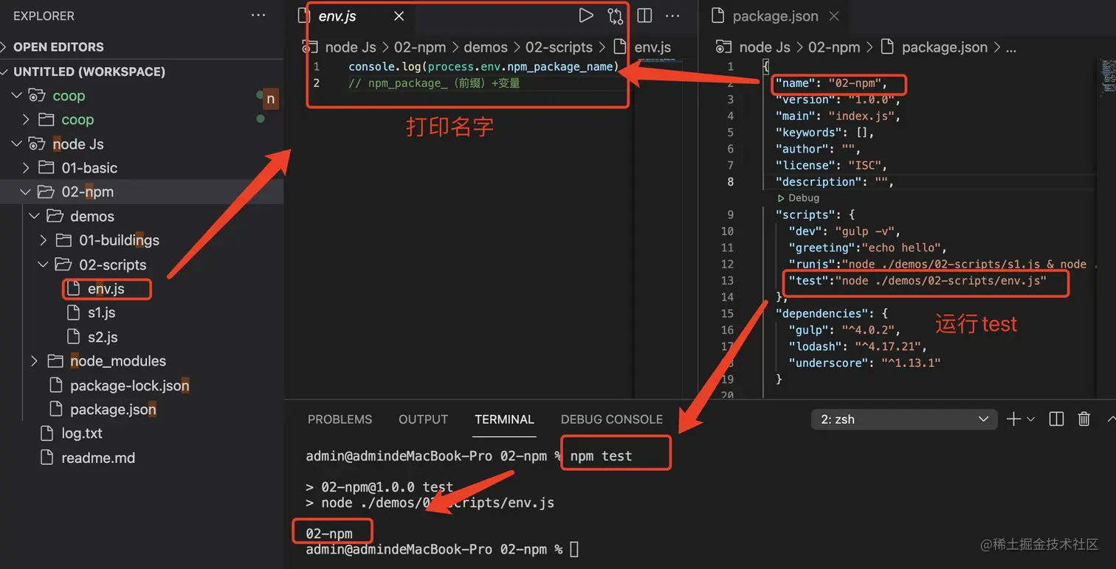Click the "main": "index.js" line

tap(838, 116)
